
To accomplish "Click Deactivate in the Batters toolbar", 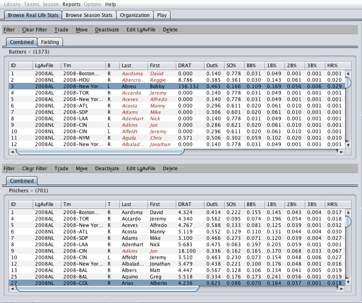I will [x=107, y=30].
